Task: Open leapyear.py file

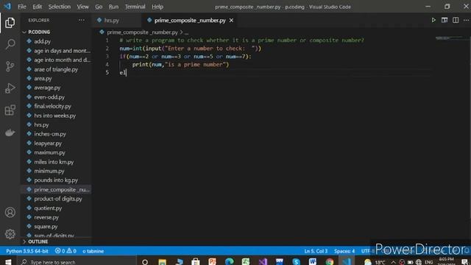Action: click(x=48, y=144)
